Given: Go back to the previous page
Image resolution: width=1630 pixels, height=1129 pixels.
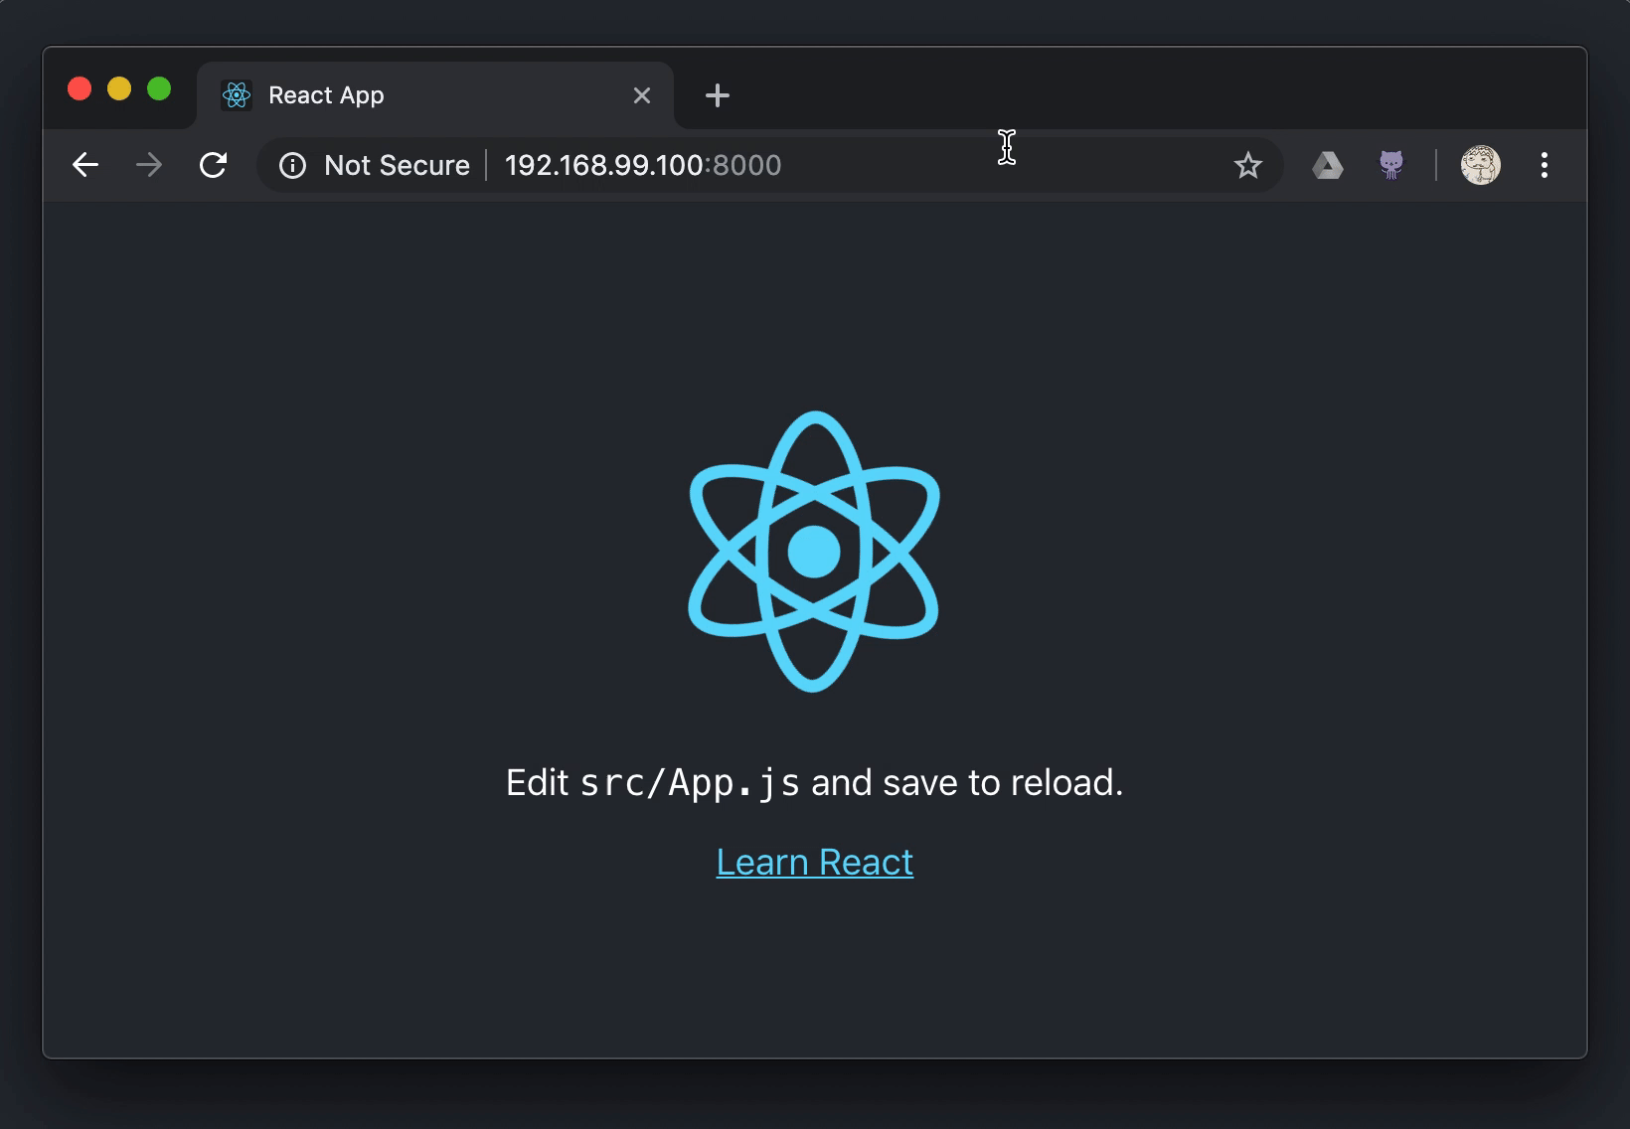Looking at the screenshot, I should pos(85,165).
